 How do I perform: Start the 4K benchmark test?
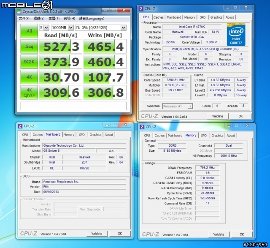pos(29,77)
